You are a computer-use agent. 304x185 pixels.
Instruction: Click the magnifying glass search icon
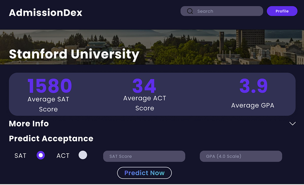190,11
